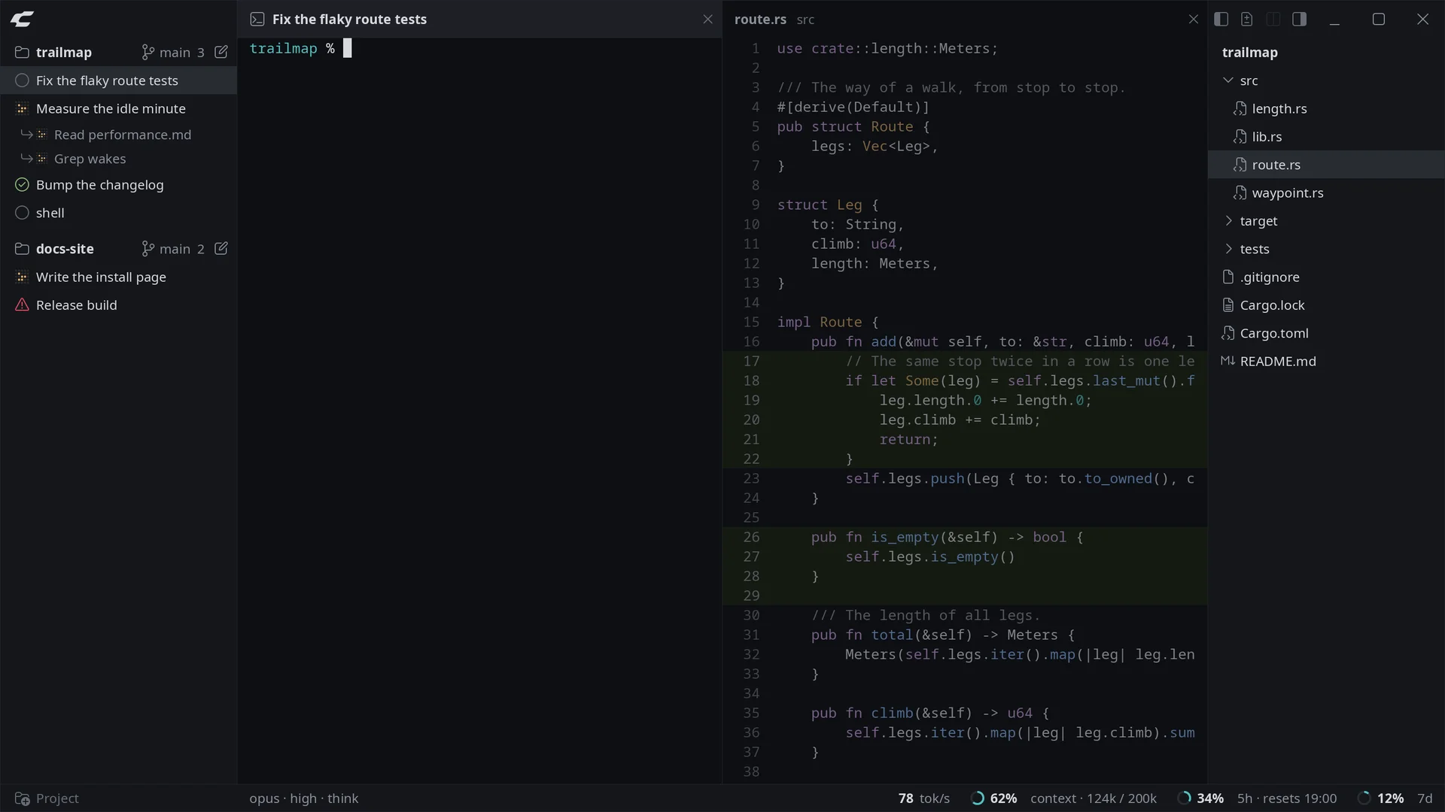Click the green check icon on Bump the changelog
This screenshot has width=1445, height=812.
22,185
